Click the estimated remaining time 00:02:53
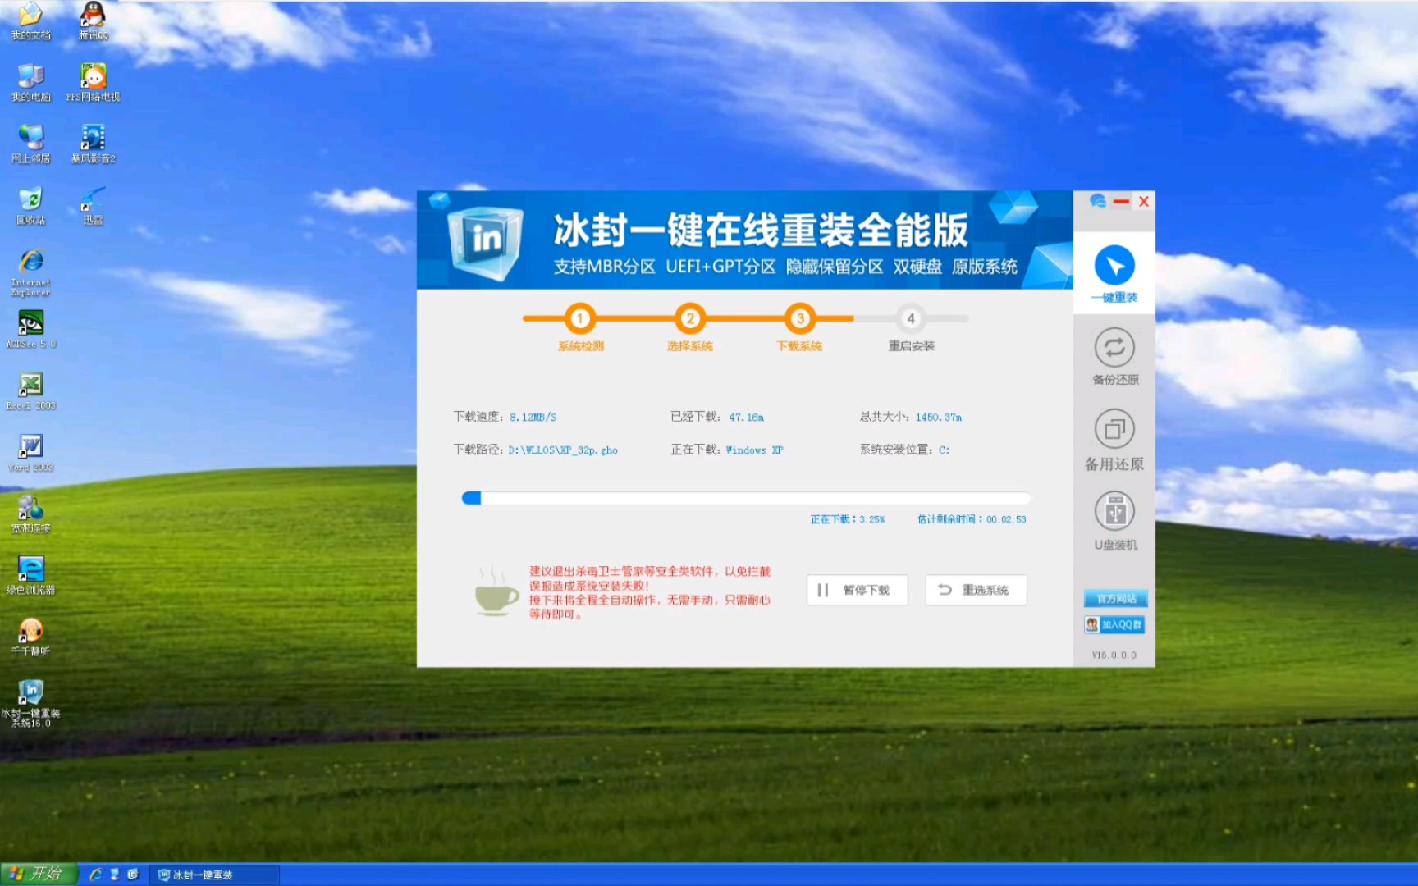 pyautogui.click(x=1006, y=519)
